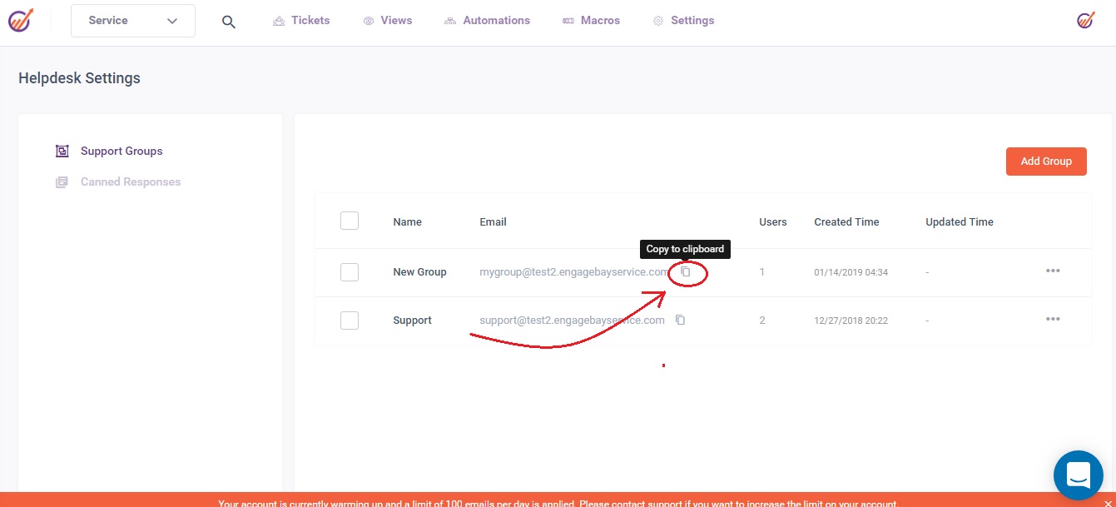Go to the Tickets menu
Image resolution: width=1116 pixels, height=507 pixels.
click(x=301, y=21)
